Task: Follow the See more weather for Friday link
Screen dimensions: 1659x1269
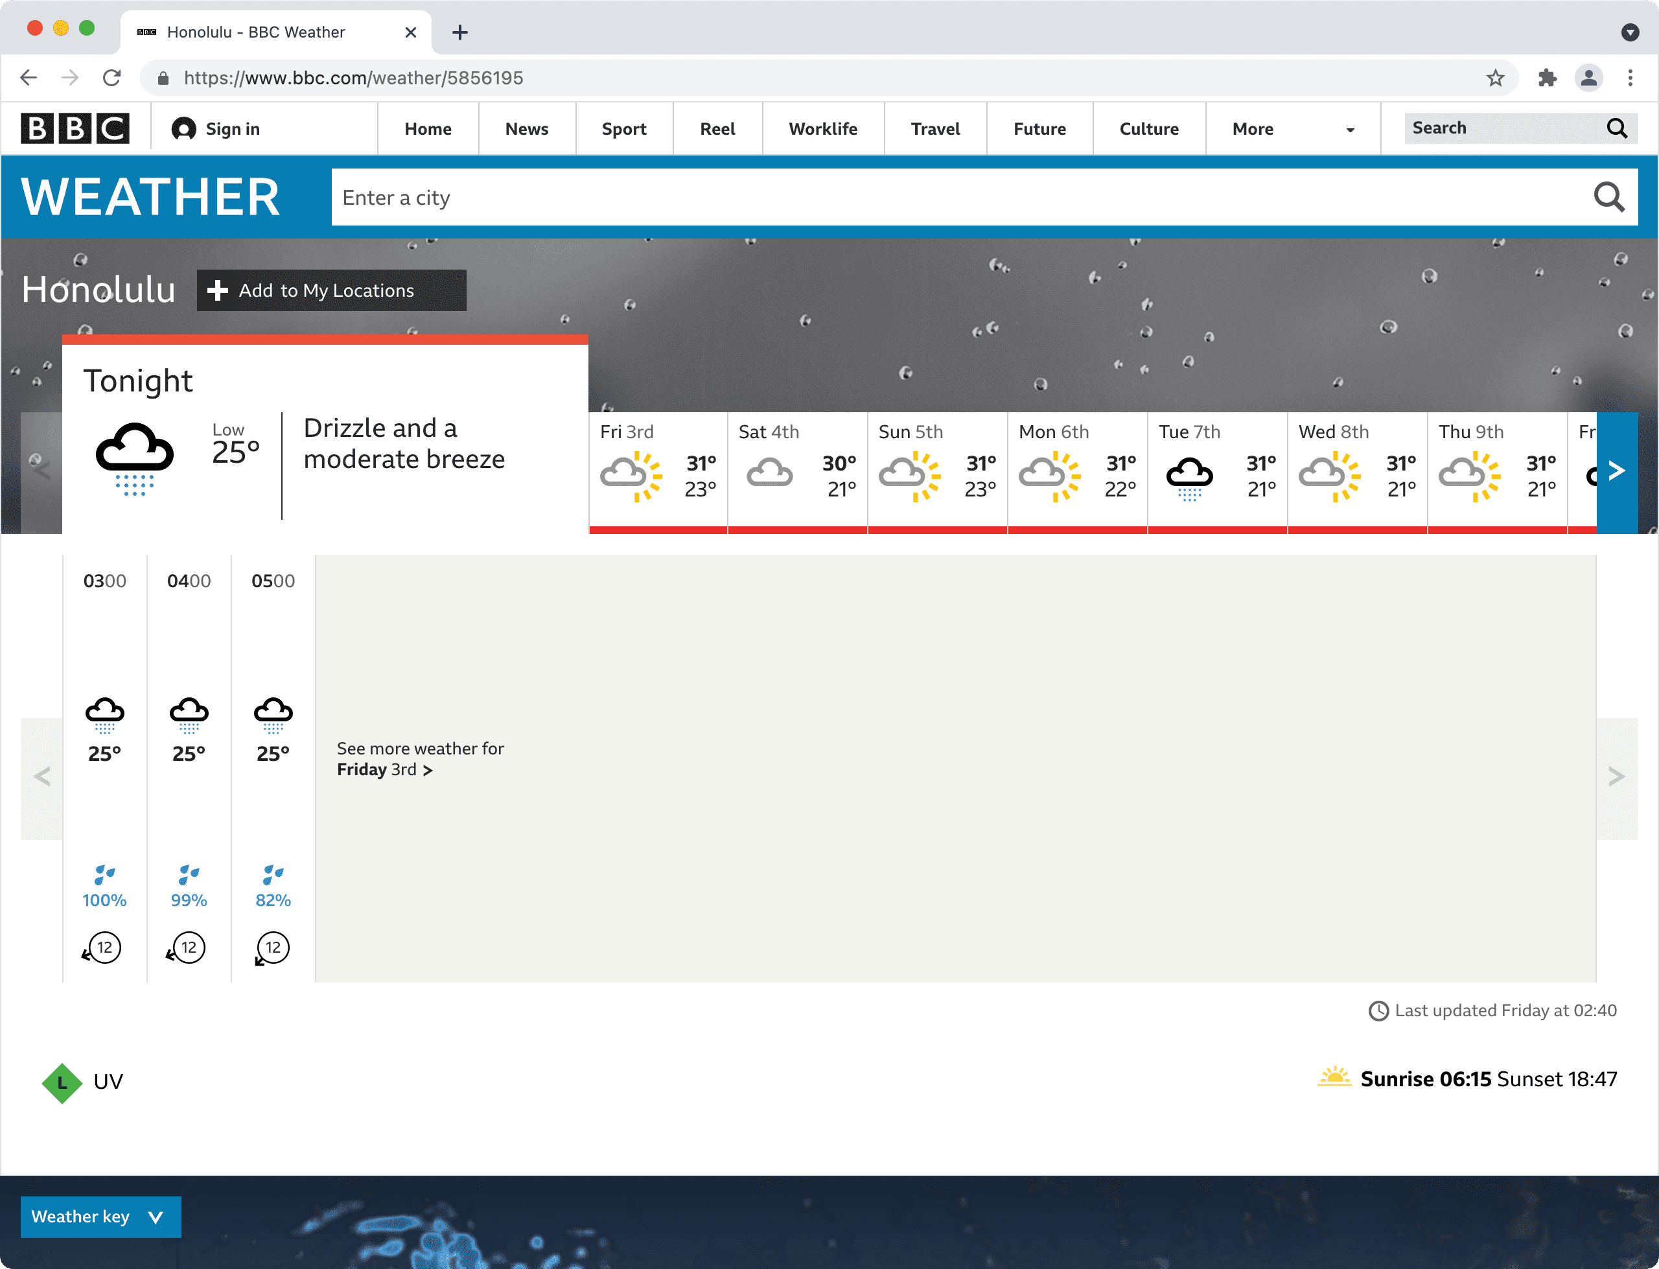Action: [x=384, y=769]
